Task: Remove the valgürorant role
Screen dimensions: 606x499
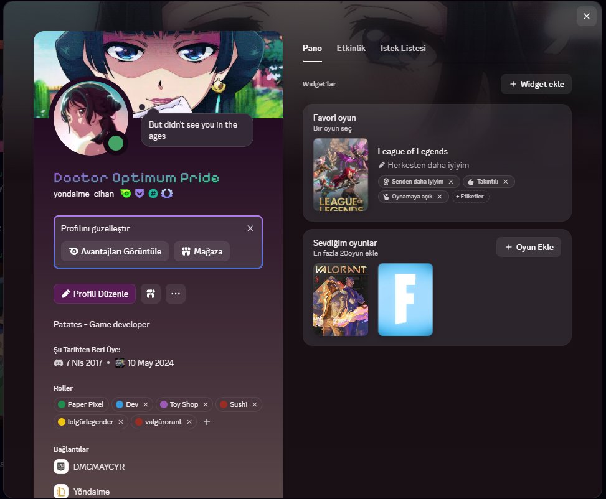Action: 189,422
